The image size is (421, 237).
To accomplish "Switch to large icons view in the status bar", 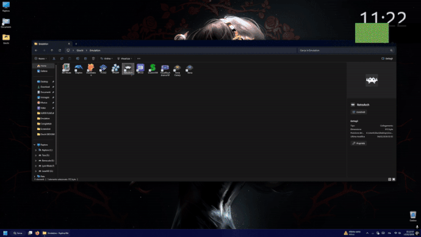I will coord(394,179).
